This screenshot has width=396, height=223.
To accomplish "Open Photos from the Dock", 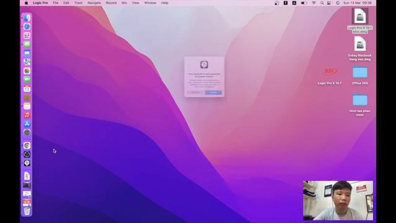I will pyautogui.click(x=27, y=71).
